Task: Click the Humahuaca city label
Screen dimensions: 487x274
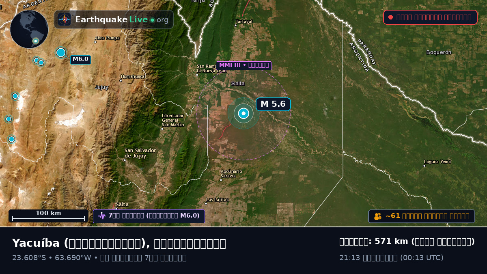Action: 133,77
